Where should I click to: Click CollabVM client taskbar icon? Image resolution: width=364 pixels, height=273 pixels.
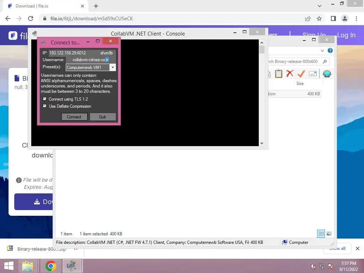pos(72,266)
